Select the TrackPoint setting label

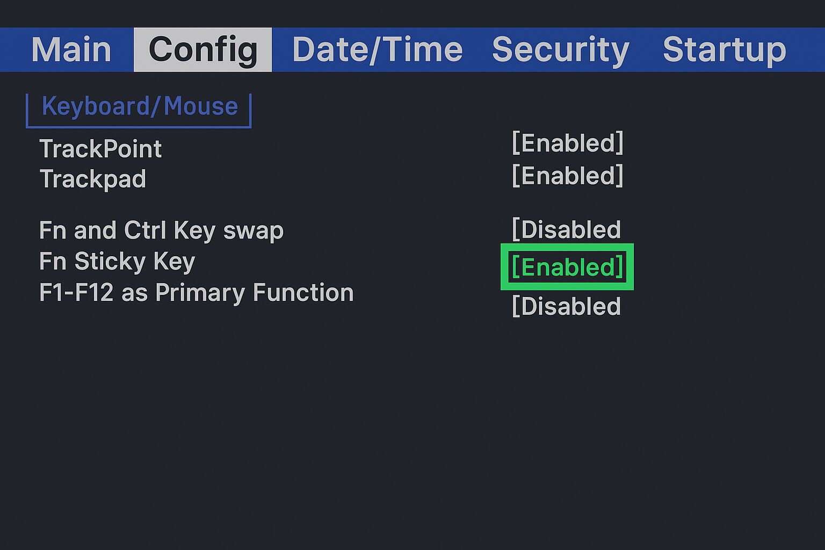click(x=100, y=149)
